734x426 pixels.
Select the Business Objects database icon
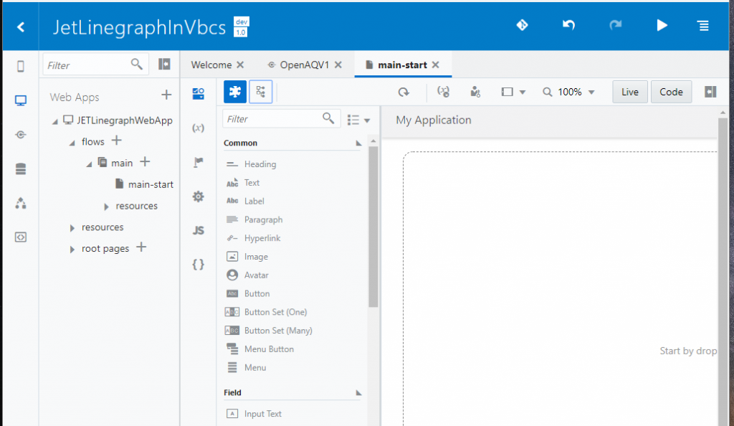tap(19, 169)
